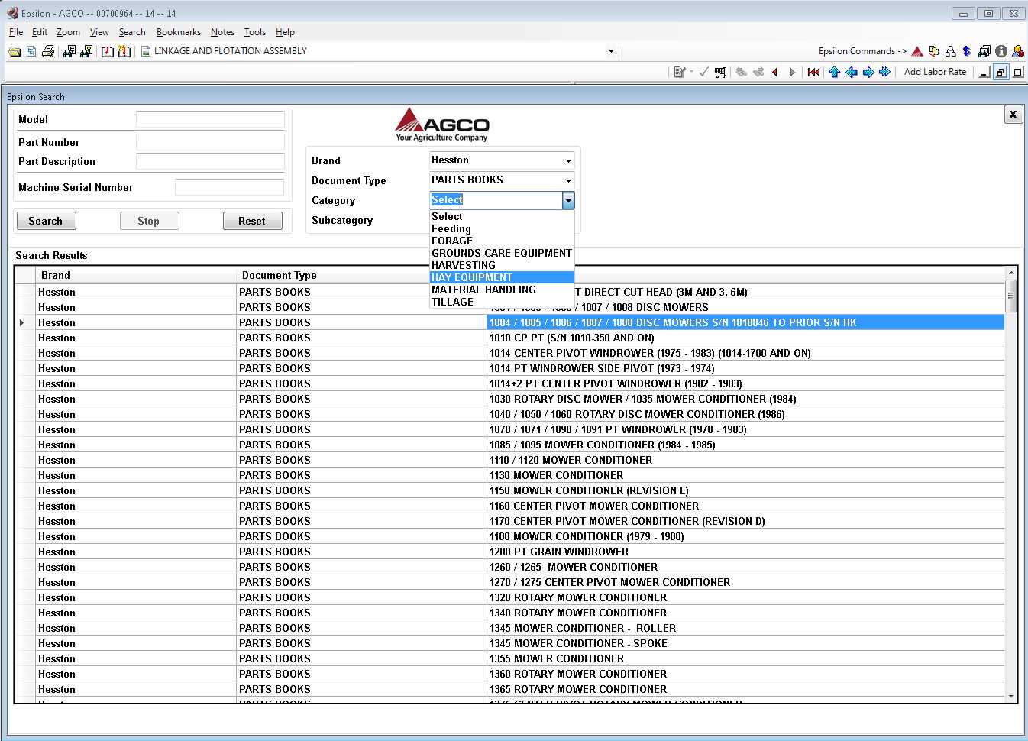The height and width of the screenshot is (741, 1028).
Task: Open the Edit menu
Action: [x=40, y=32]
